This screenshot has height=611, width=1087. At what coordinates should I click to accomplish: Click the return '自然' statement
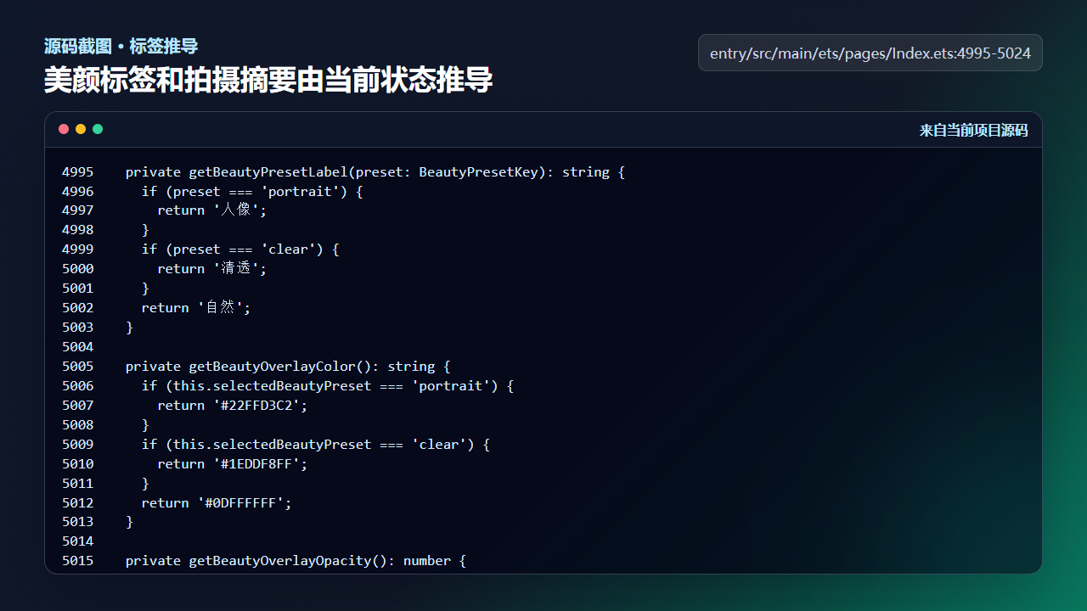[x=196, y=308]
